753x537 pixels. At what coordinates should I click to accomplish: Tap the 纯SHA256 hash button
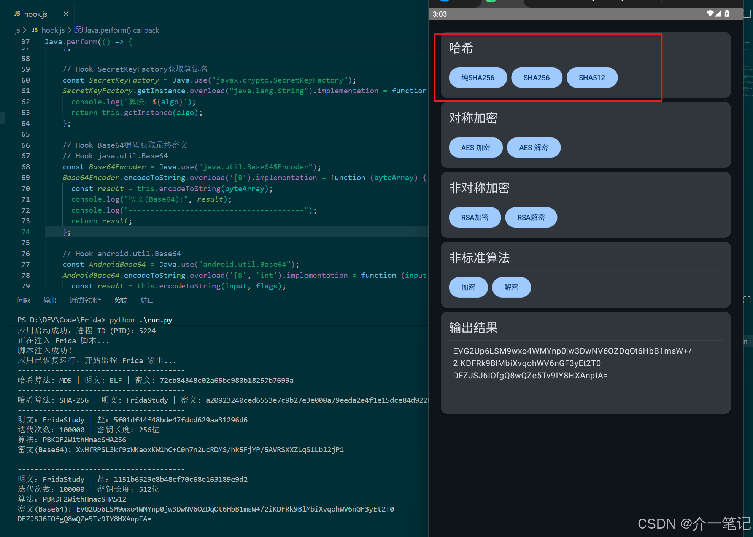(x=478, y=78)
